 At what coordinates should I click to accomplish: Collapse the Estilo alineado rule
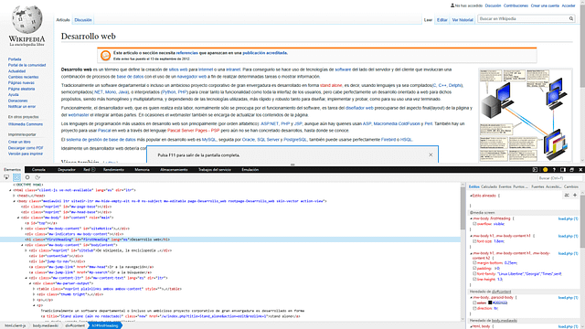[x=471, y=196]
